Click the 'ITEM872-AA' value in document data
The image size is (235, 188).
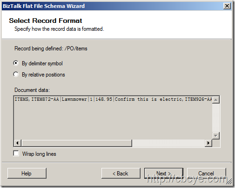(45, 99)
